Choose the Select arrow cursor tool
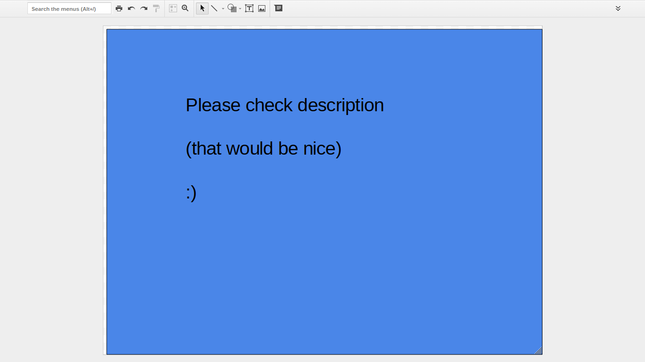645x362 pixels. [202, 8]
